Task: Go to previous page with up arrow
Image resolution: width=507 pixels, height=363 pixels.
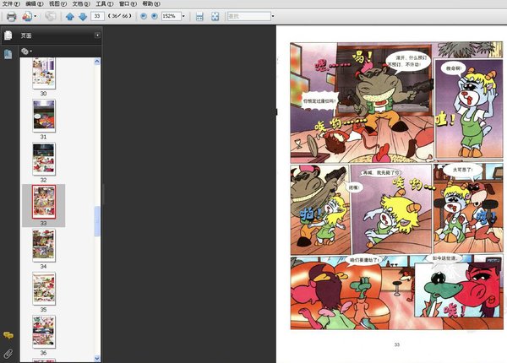Action: click(x=70, y=16)
